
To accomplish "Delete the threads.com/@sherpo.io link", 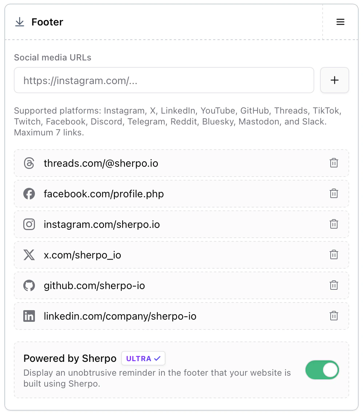I will click(334, 163).
